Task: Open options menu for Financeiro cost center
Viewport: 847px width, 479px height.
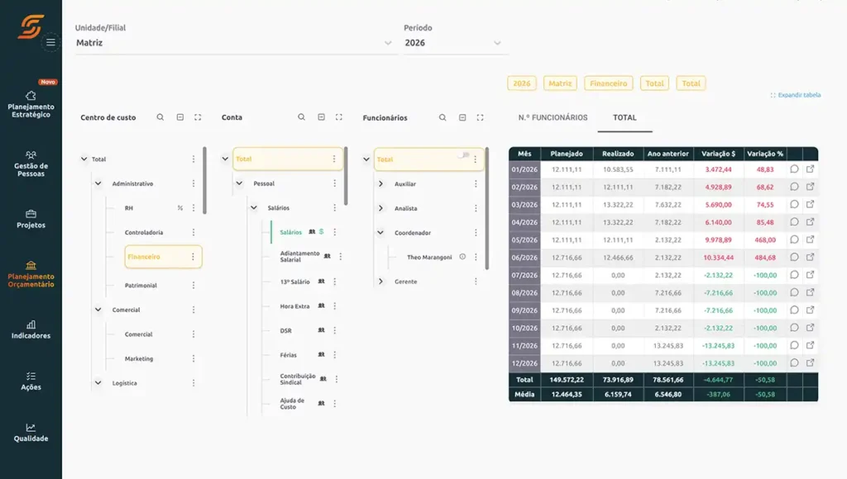Action: coord(193,257)
